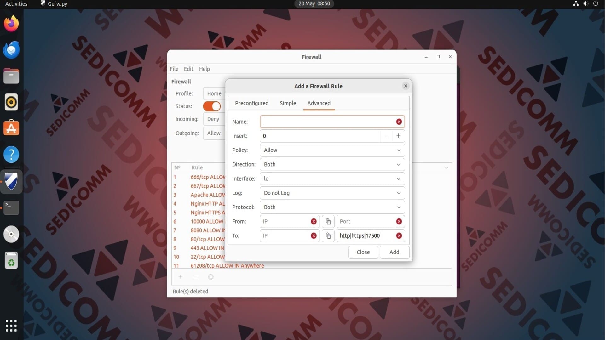The image size is (605, 340).
Task: Clear the Name field with its red X
Action: pyautogui.click(x=399, y=122)
